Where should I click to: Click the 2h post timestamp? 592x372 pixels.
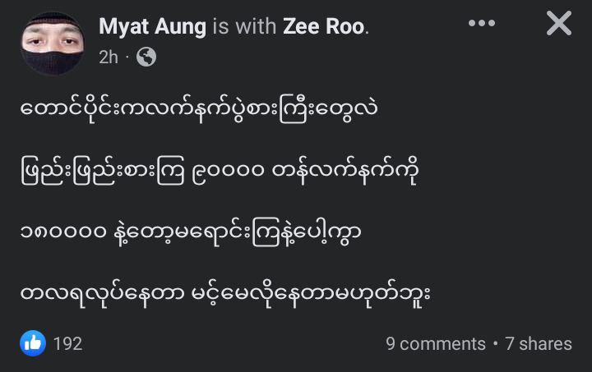tap(108, 57)
